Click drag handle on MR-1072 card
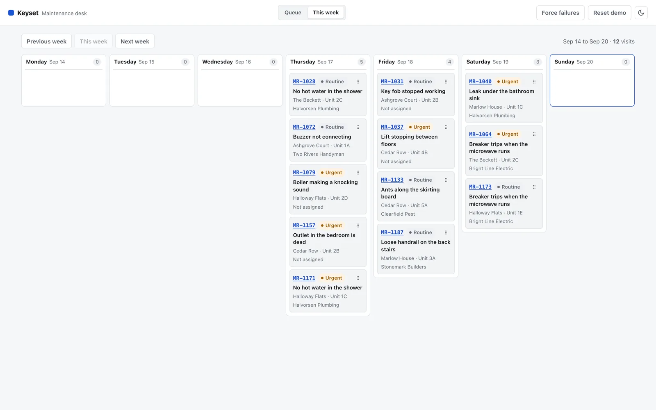Viewport: 656px width, 410px height. 358,127
